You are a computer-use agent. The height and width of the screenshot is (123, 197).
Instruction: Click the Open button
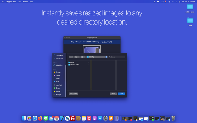click(121, 94)
